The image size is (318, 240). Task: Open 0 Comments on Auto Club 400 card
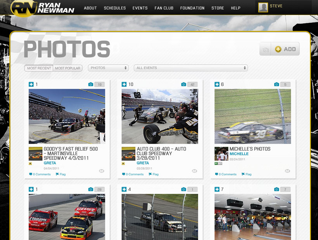(135, 174)
